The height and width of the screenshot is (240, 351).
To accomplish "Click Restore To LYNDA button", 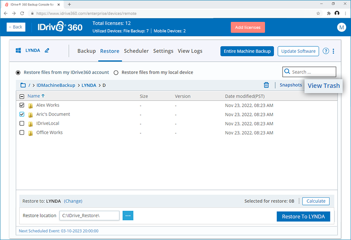I will [303, 216].
